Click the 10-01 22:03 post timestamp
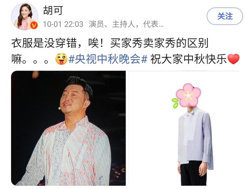 (63, 24)
